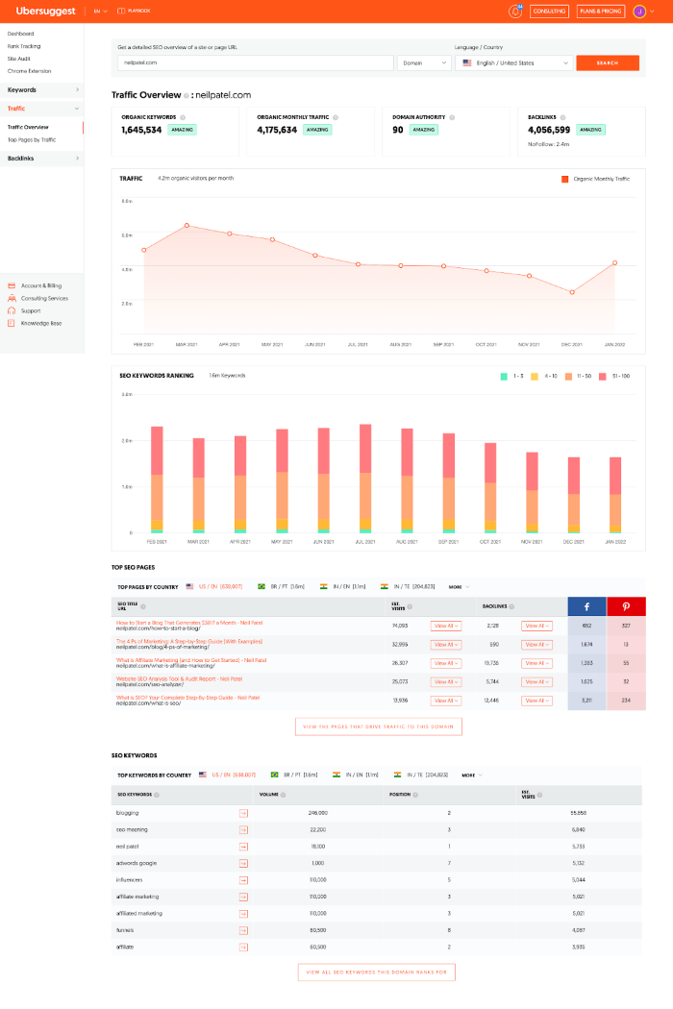
Task: Collapse the Traffic sidebar section
Action: pos(42,109)
